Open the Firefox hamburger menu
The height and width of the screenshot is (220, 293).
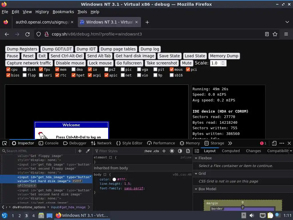(286, 34)
